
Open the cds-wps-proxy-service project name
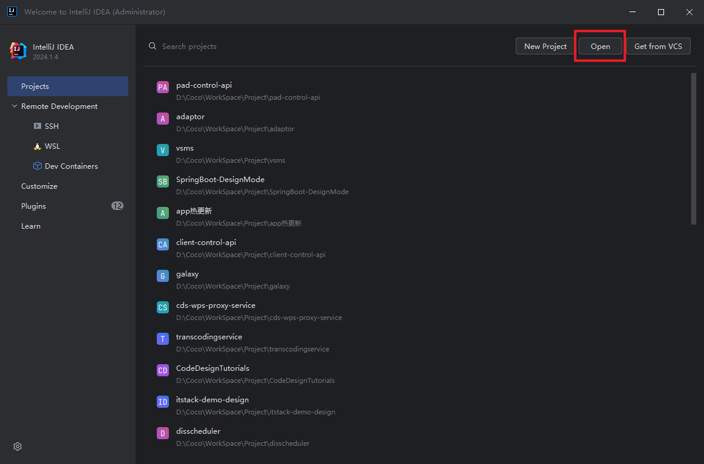pos(215,305)
